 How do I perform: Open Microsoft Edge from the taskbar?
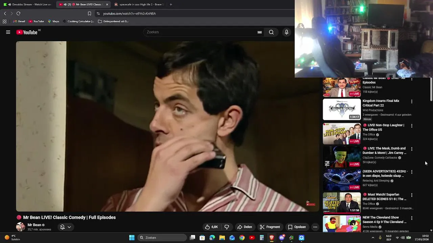tap(212, 238)
